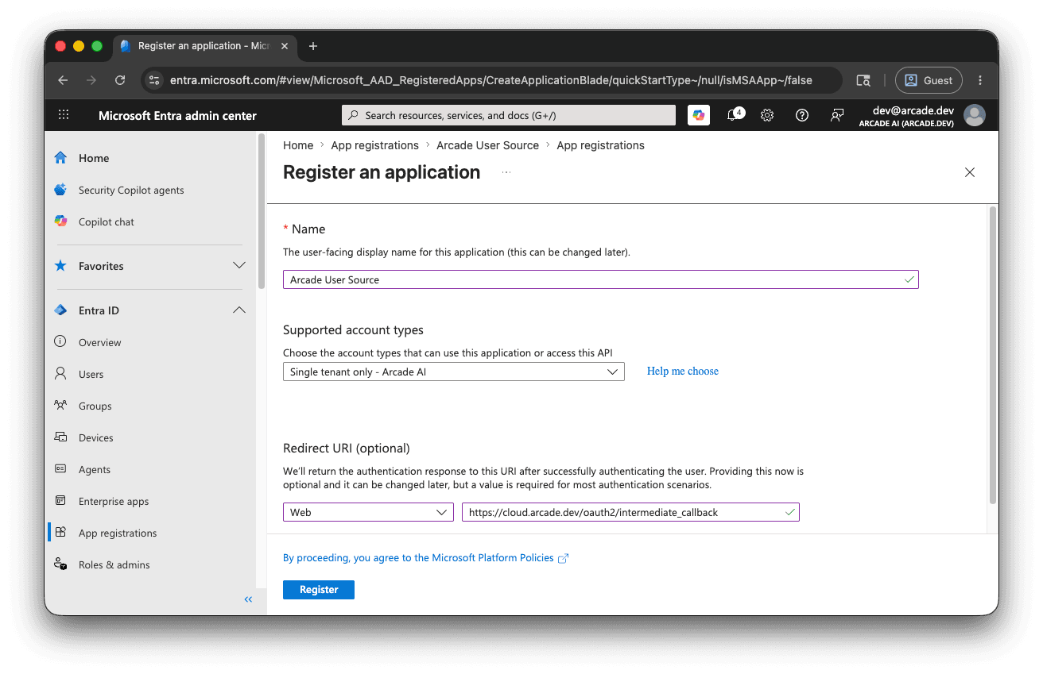This screenshot has height=674, width=1043.
Task: Click the Enterprise apps icon
Action: tap(60, 501)
